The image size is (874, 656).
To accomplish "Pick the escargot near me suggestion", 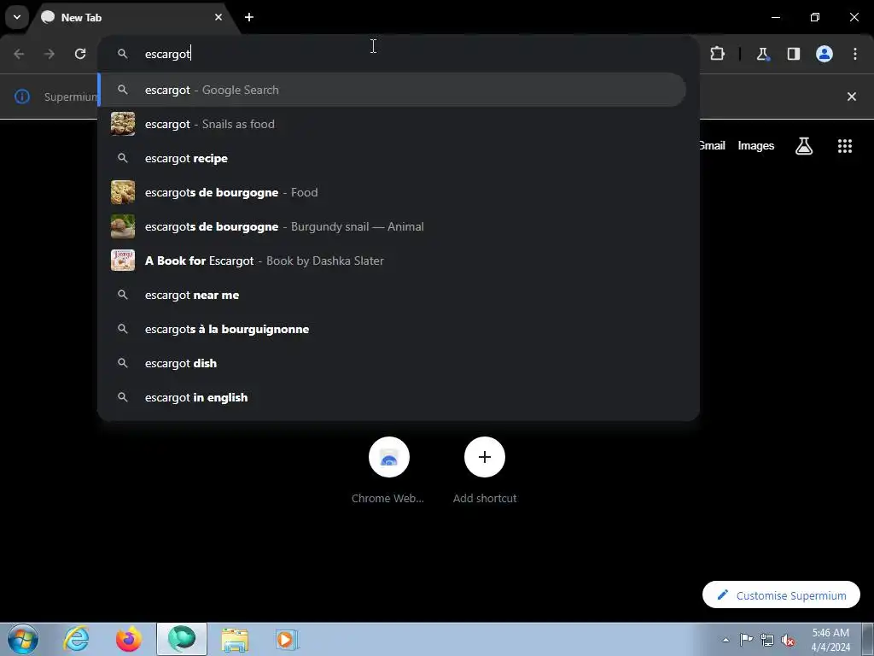I will 393,295.
